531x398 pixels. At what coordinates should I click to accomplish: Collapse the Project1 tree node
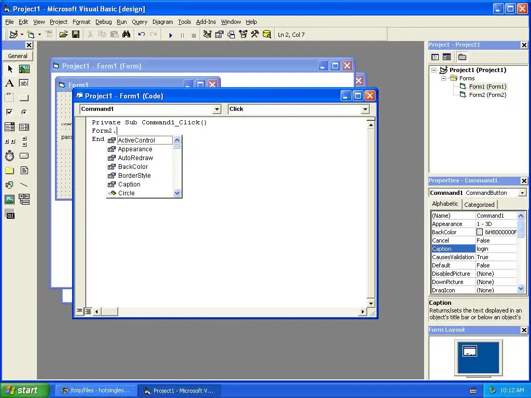[434, 70]
